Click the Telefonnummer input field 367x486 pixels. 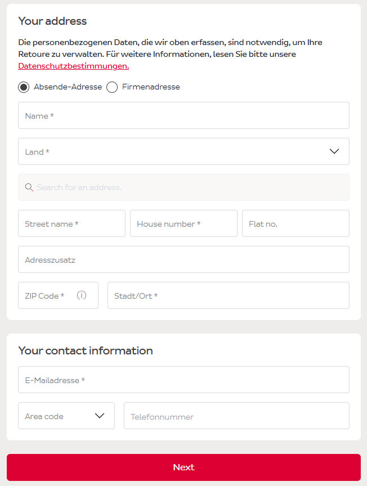point(236,416)
